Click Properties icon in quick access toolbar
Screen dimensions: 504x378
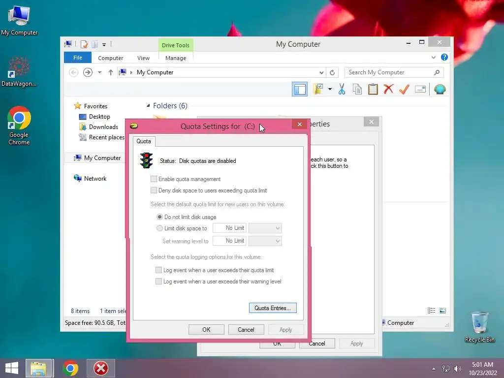click(x=84, y=44)
